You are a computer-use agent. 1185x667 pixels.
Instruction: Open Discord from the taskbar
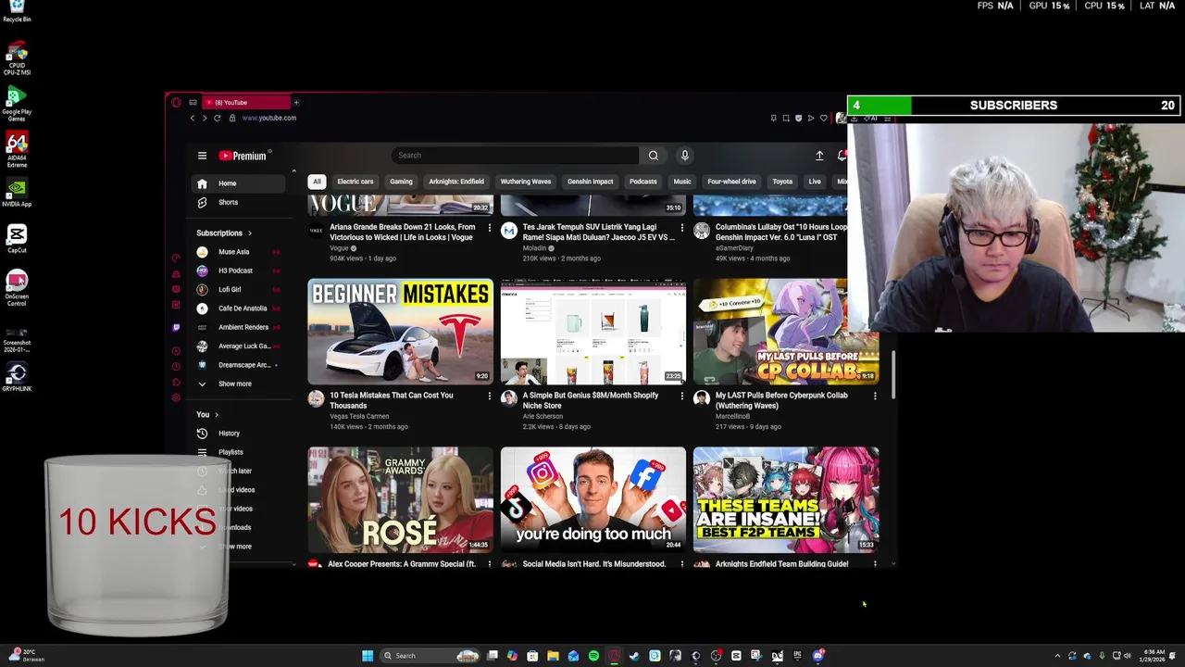(x=817, y=656)
